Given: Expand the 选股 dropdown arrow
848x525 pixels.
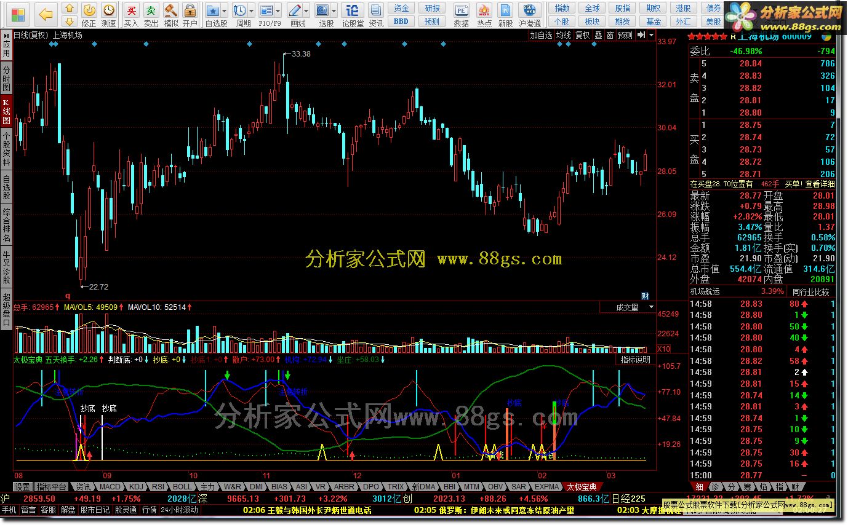Looking at the screenshot, I should [x=334, y=11].
